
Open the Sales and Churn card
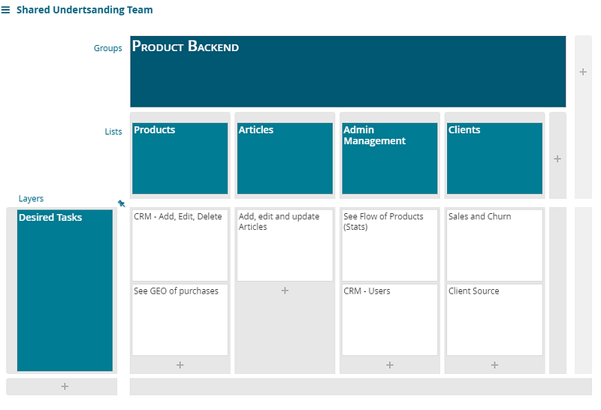(495, 245)
